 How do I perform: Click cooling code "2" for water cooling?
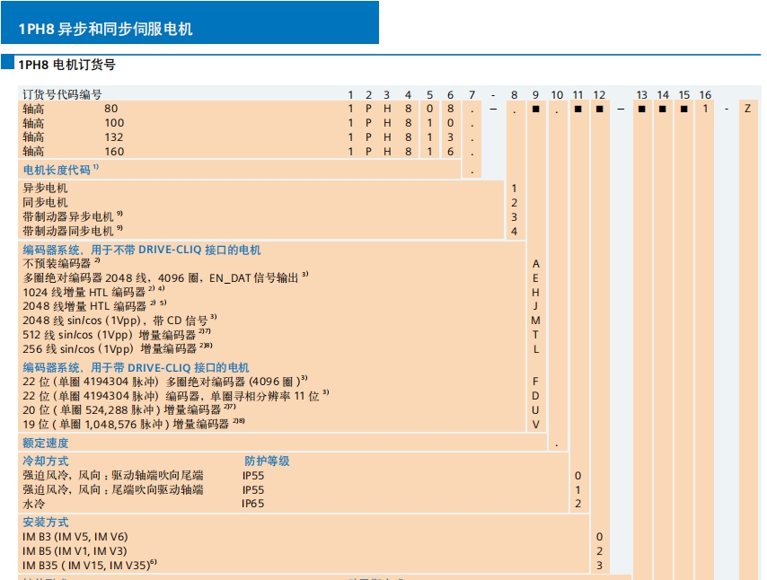(578, 504)
